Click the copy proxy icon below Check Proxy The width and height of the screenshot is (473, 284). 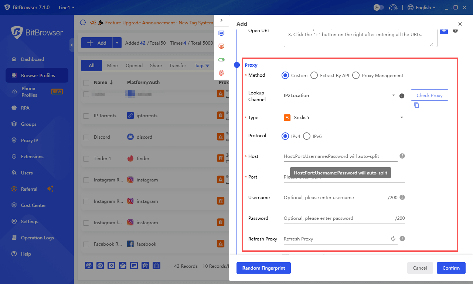pyautogui.click(x=416, y=105)
